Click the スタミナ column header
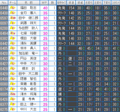This screenshot has height=112, width=120. click(116, 3)
